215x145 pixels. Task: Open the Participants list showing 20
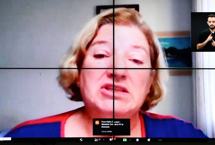click(97, 140)
